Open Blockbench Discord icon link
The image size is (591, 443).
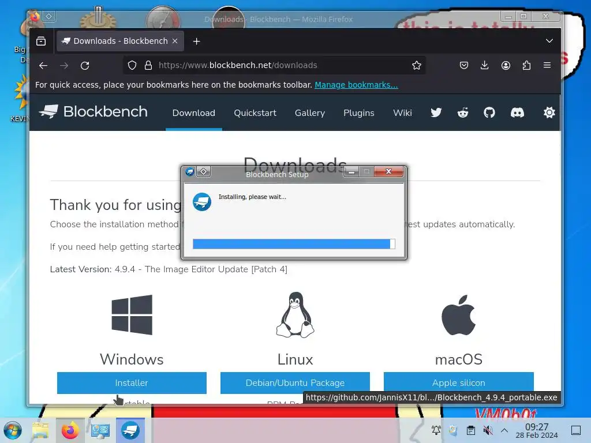pos(517,112)
